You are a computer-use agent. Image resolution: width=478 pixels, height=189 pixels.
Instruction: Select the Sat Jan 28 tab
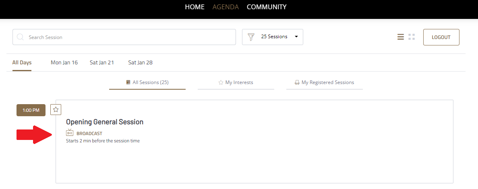(x=141, y=63)
